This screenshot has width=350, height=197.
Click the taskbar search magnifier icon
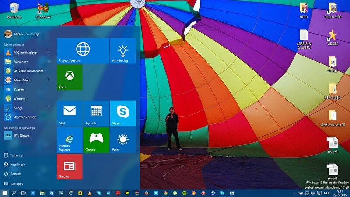(14, 193)
